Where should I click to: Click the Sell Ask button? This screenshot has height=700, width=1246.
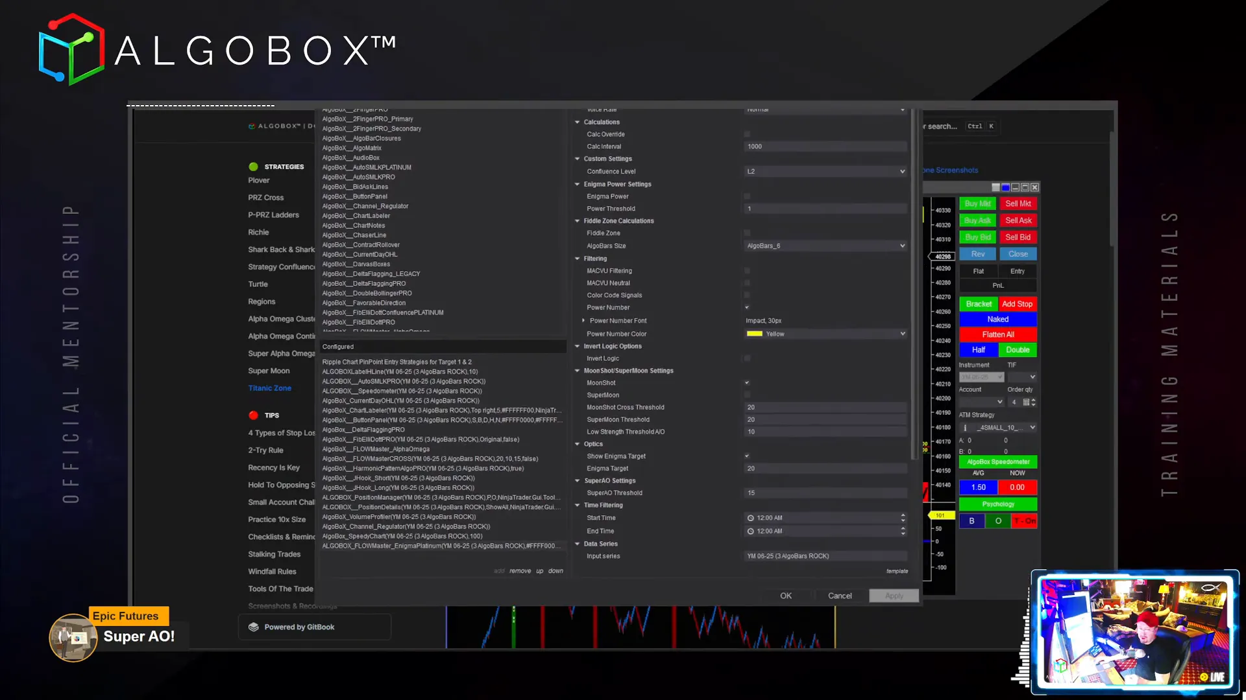[x=1018, y=220]
